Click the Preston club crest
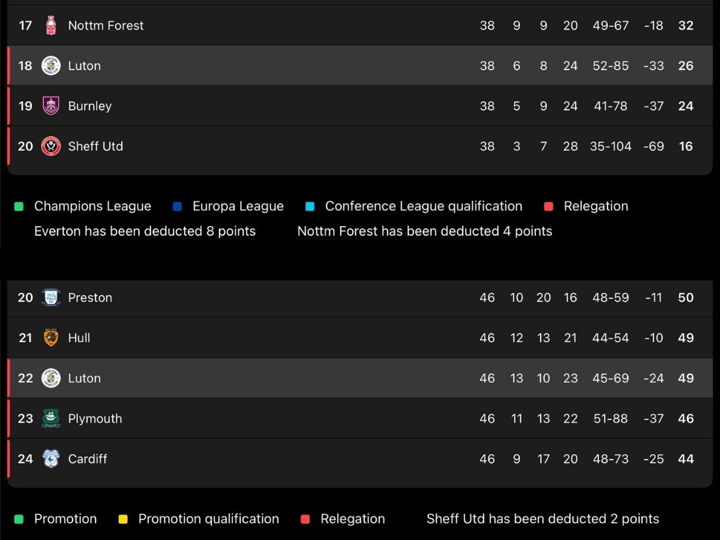 51,298
